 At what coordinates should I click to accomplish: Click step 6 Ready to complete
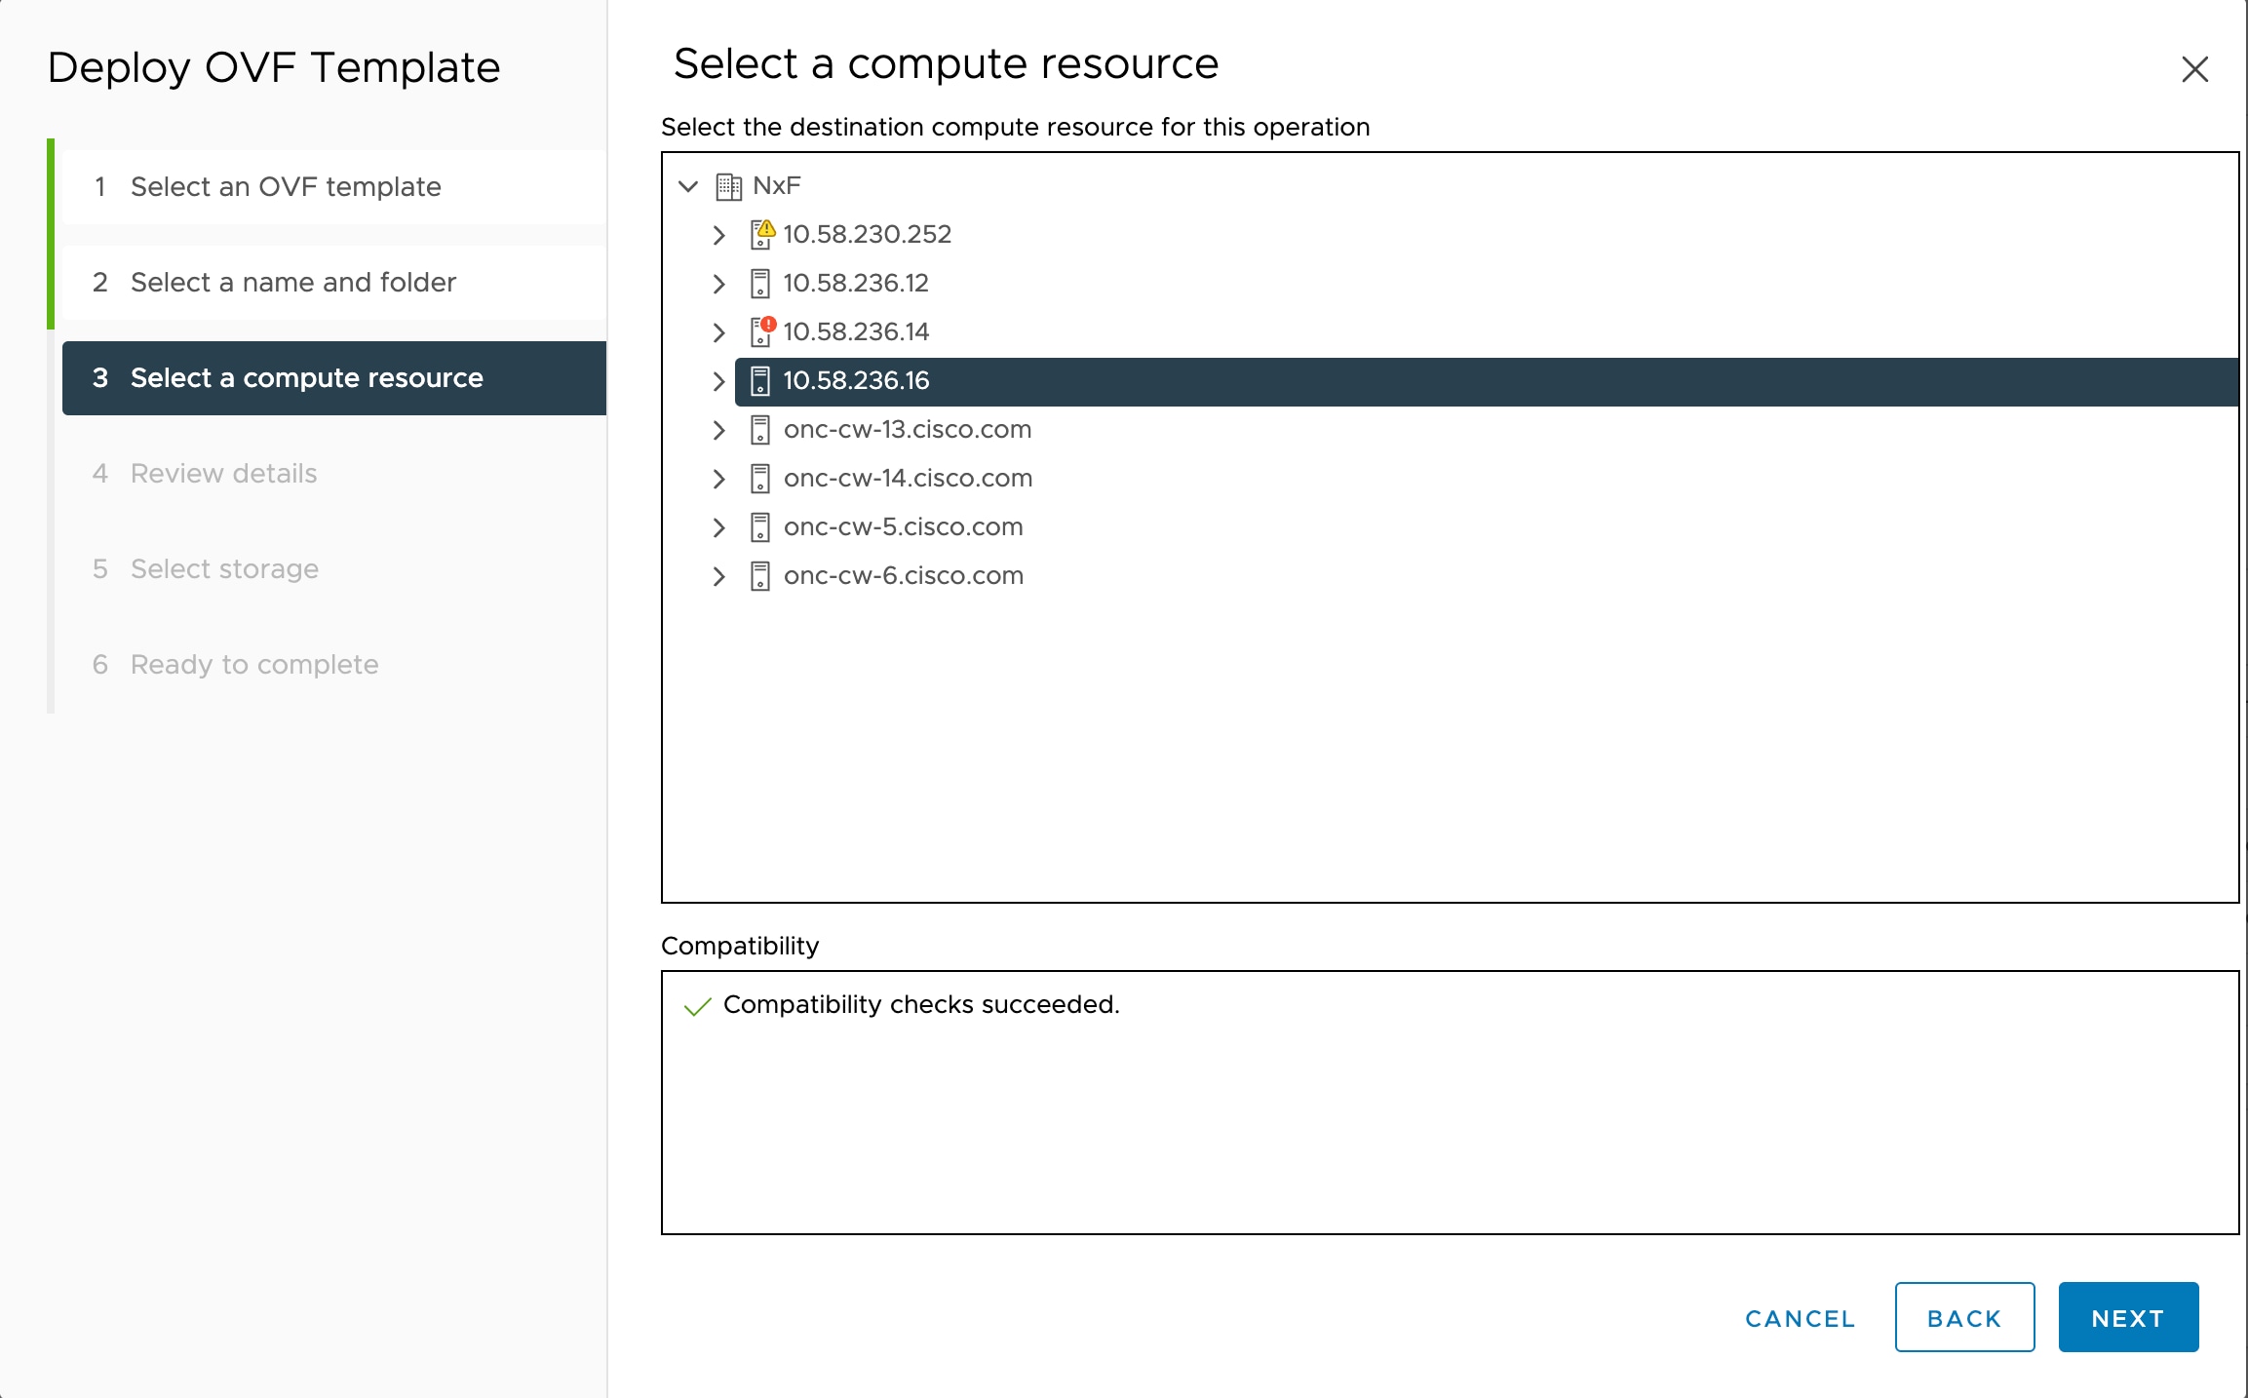[x=334, y=665]
